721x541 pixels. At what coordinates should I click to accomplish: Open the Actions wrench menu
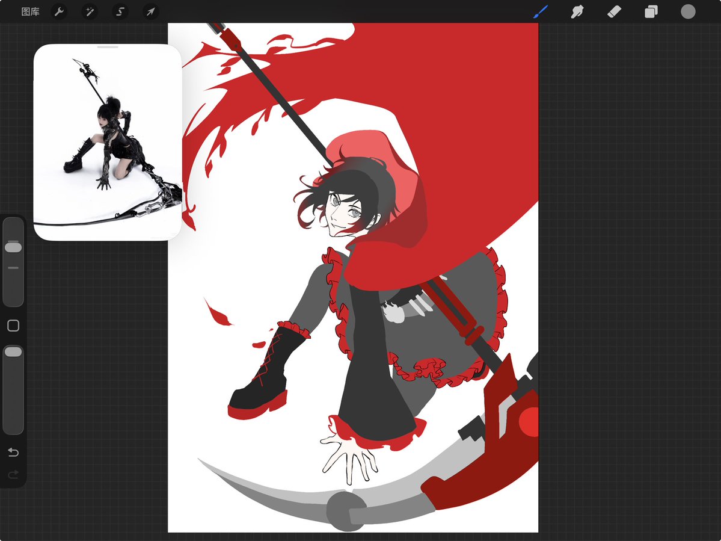coord(59,11)
